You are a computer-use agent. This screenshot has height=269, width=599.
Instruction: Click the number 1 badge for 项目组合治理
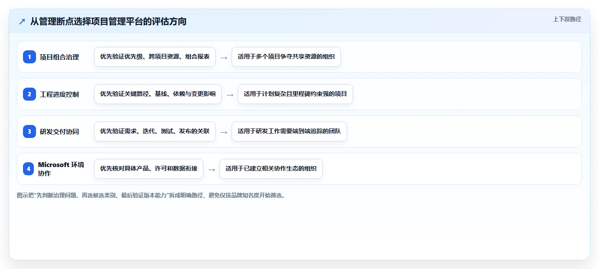[29, 57]
